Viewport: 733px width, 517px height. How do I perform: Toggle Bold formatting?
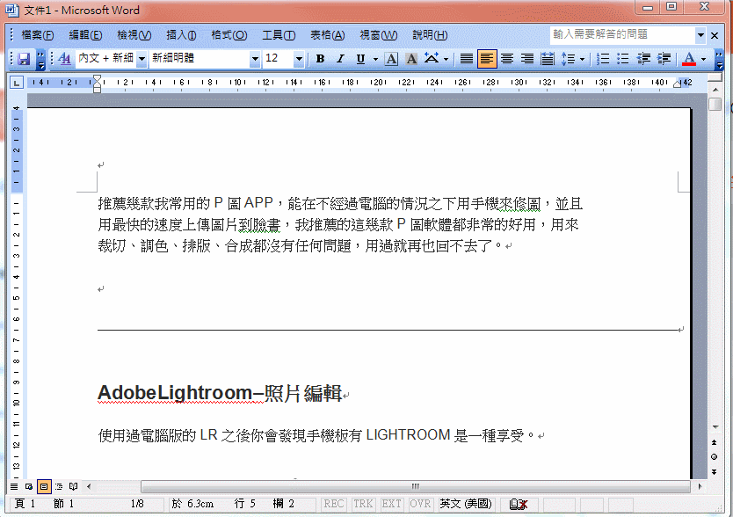(x=320, y=59)
